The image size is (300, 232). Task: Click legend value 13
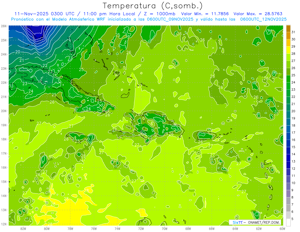point(293,161)
